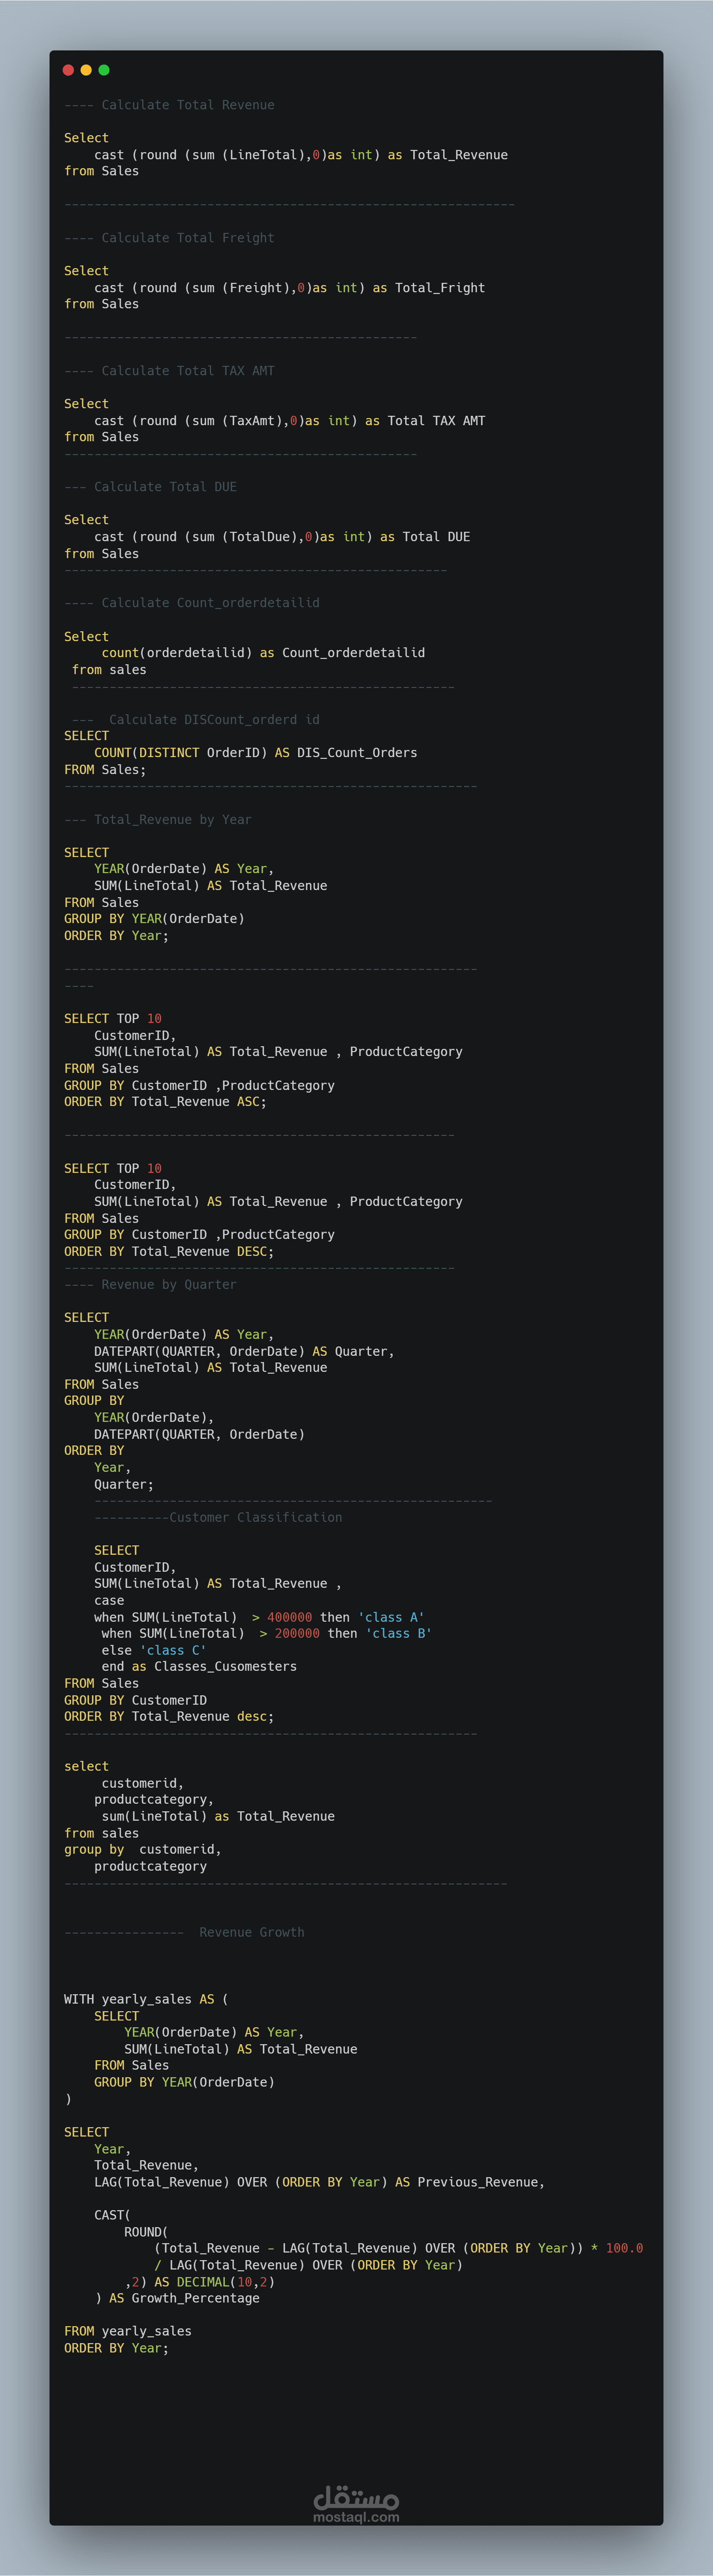Screen dimensions: 713x2576
Task: Click the comment "Calculate Total Freight"
Action: (169, 238)
